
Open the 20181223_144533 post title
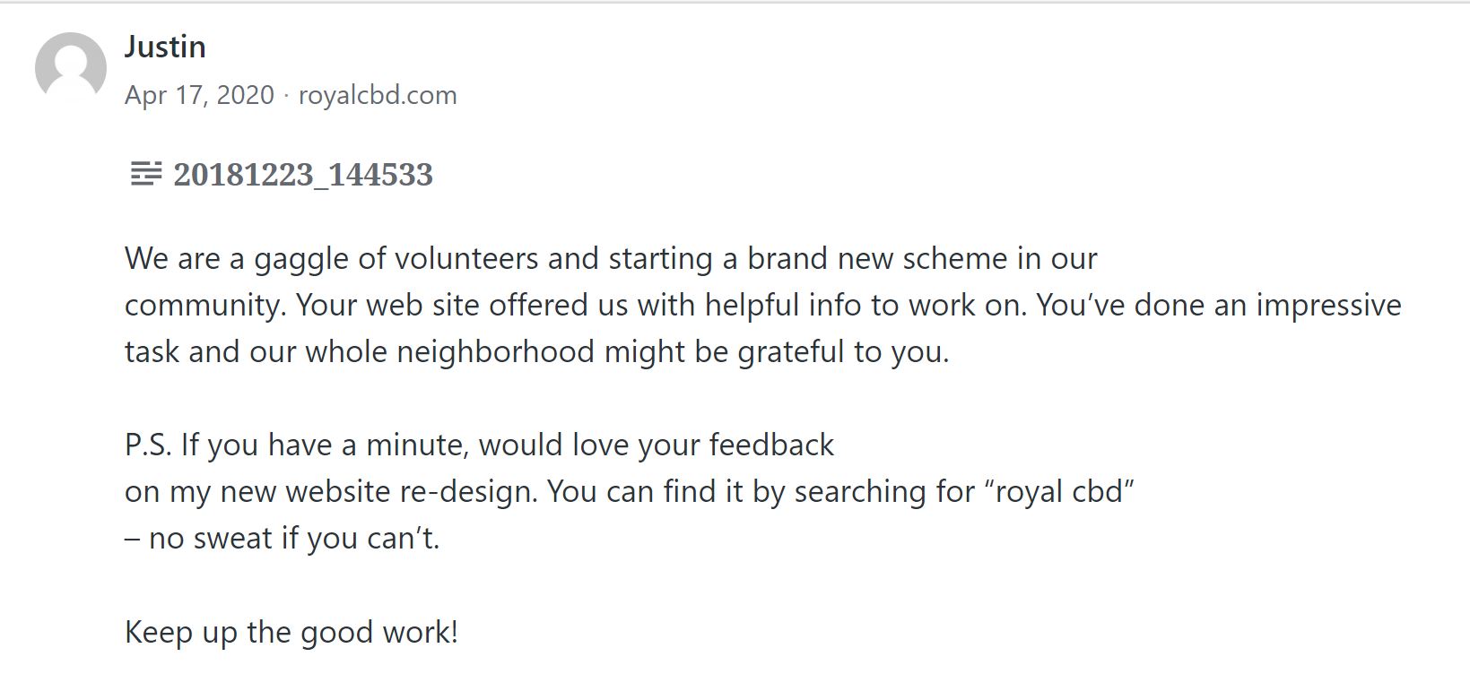[303, 174]
